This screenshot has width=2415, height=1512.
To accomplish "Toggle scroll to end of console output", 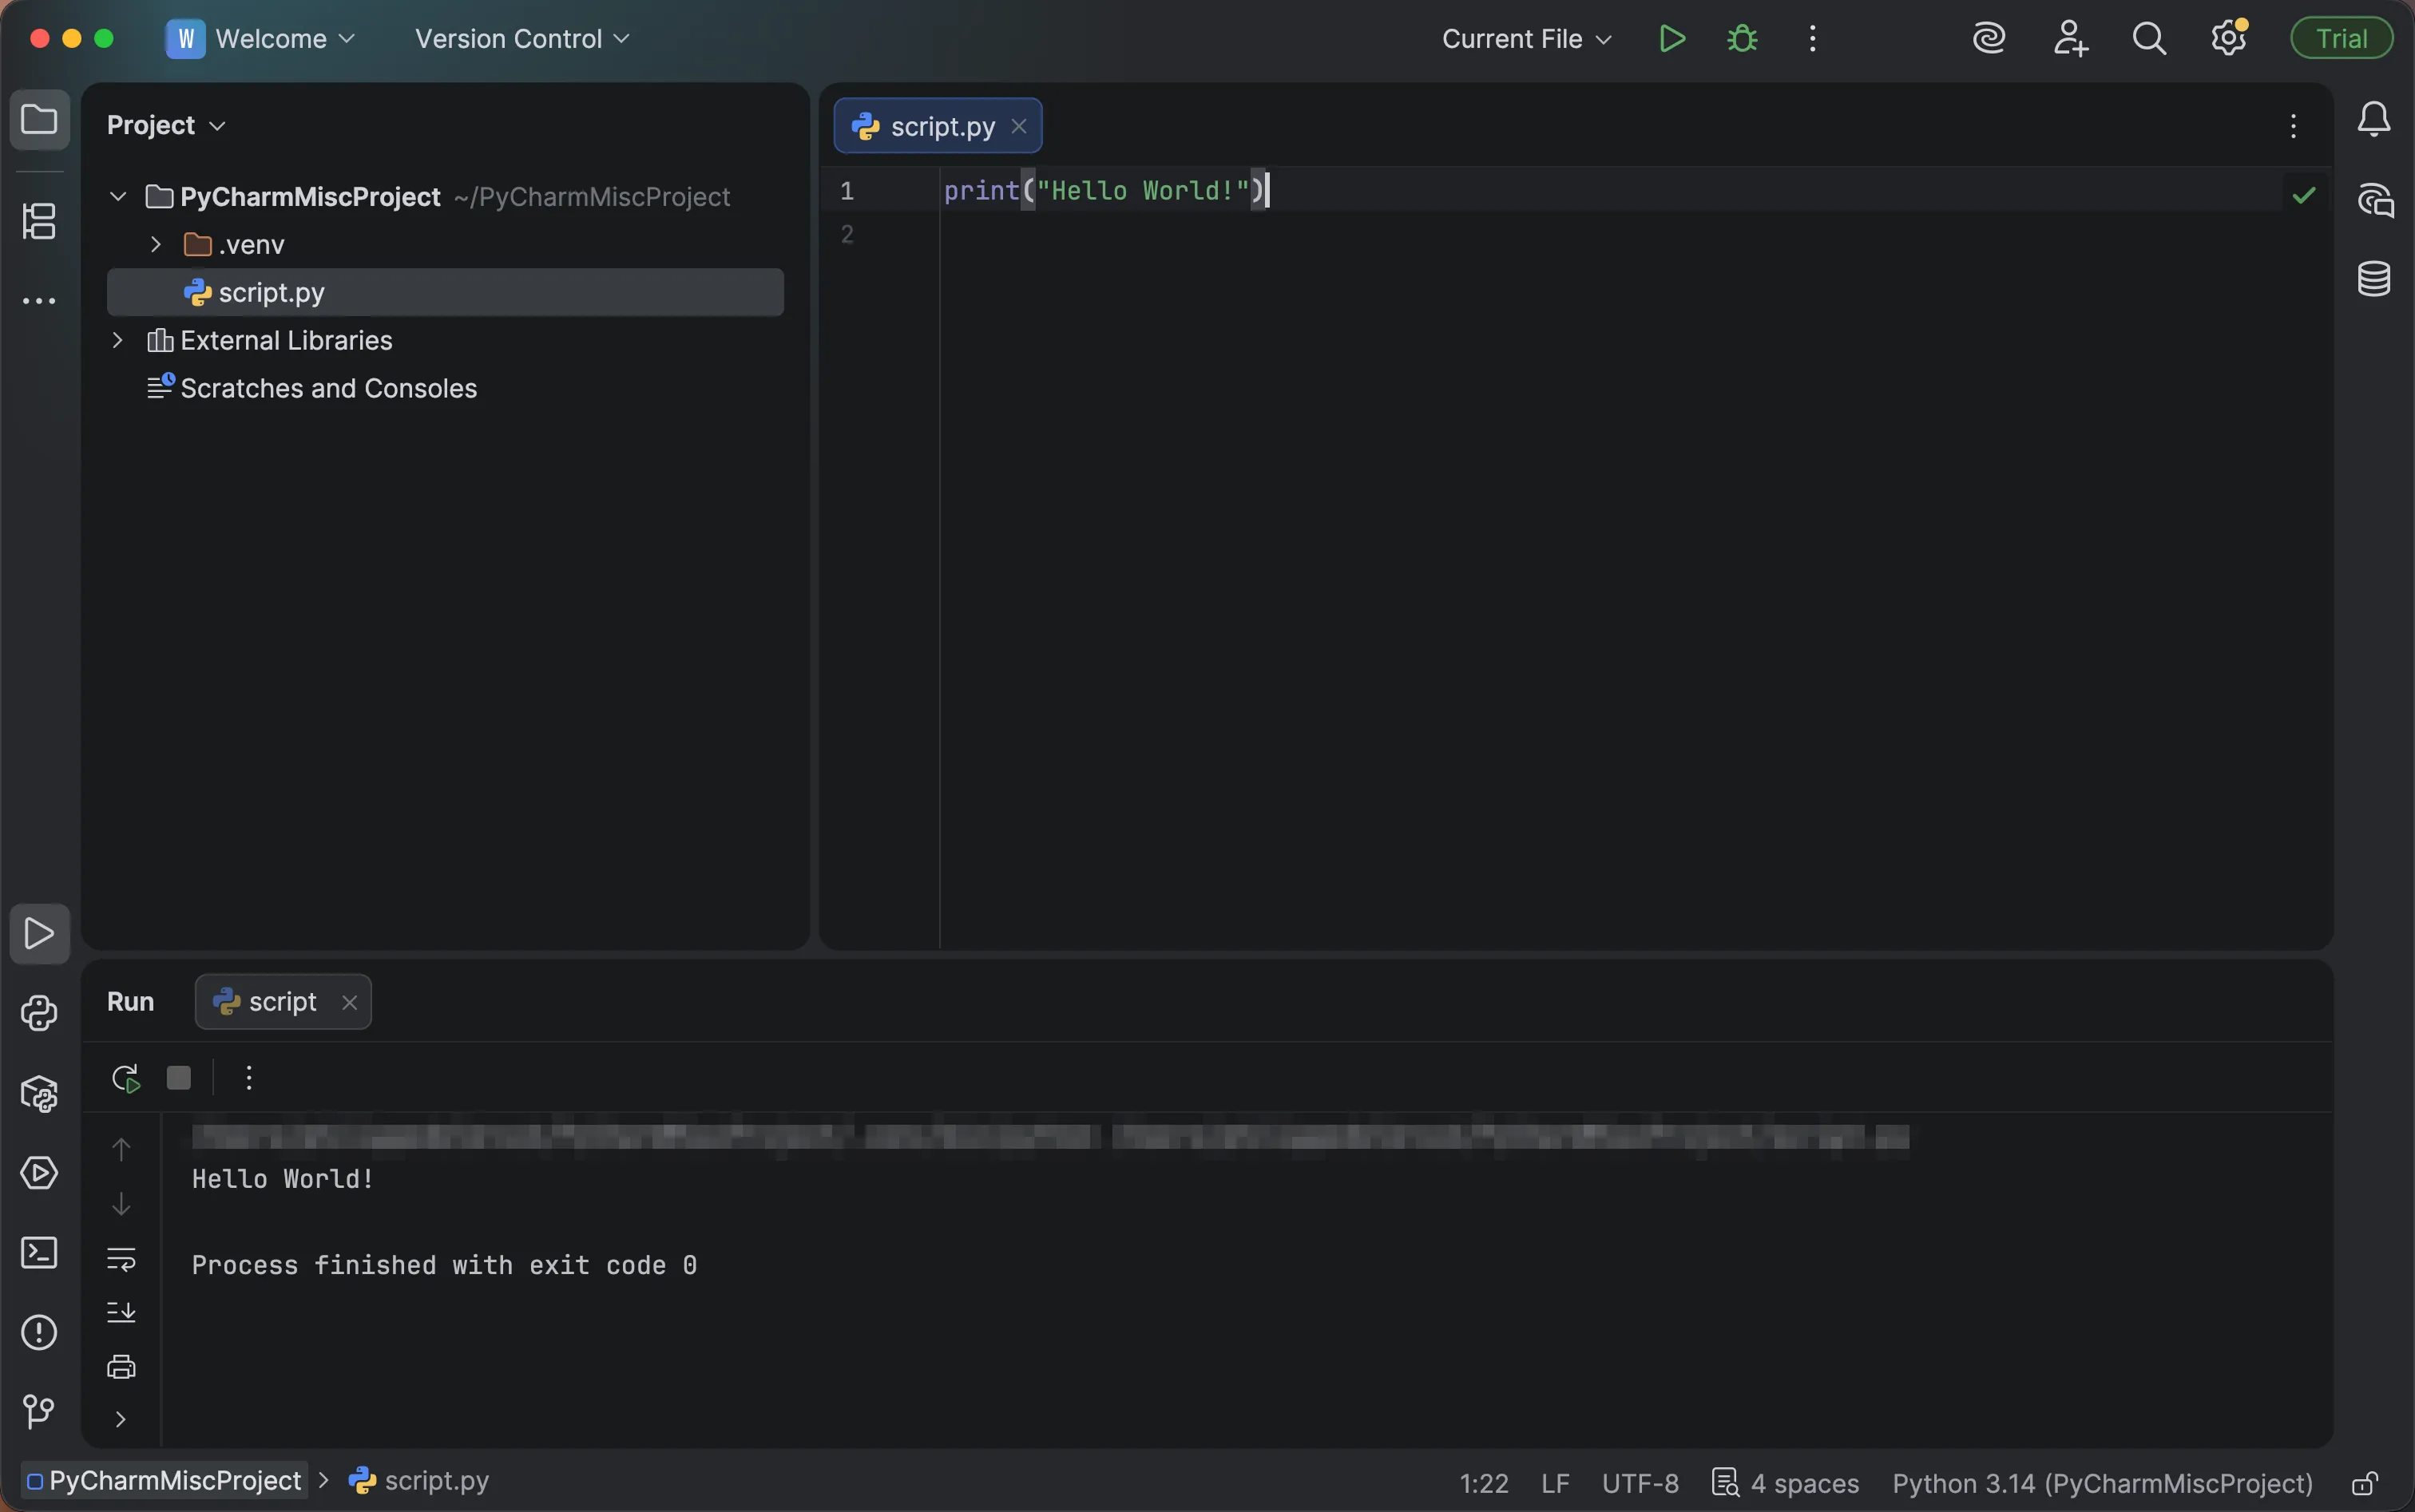I will coord(121,1312).
